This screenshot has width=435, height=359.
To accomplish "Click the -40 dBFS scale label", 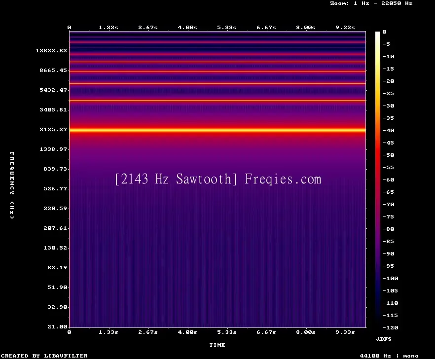I will 388,130.
